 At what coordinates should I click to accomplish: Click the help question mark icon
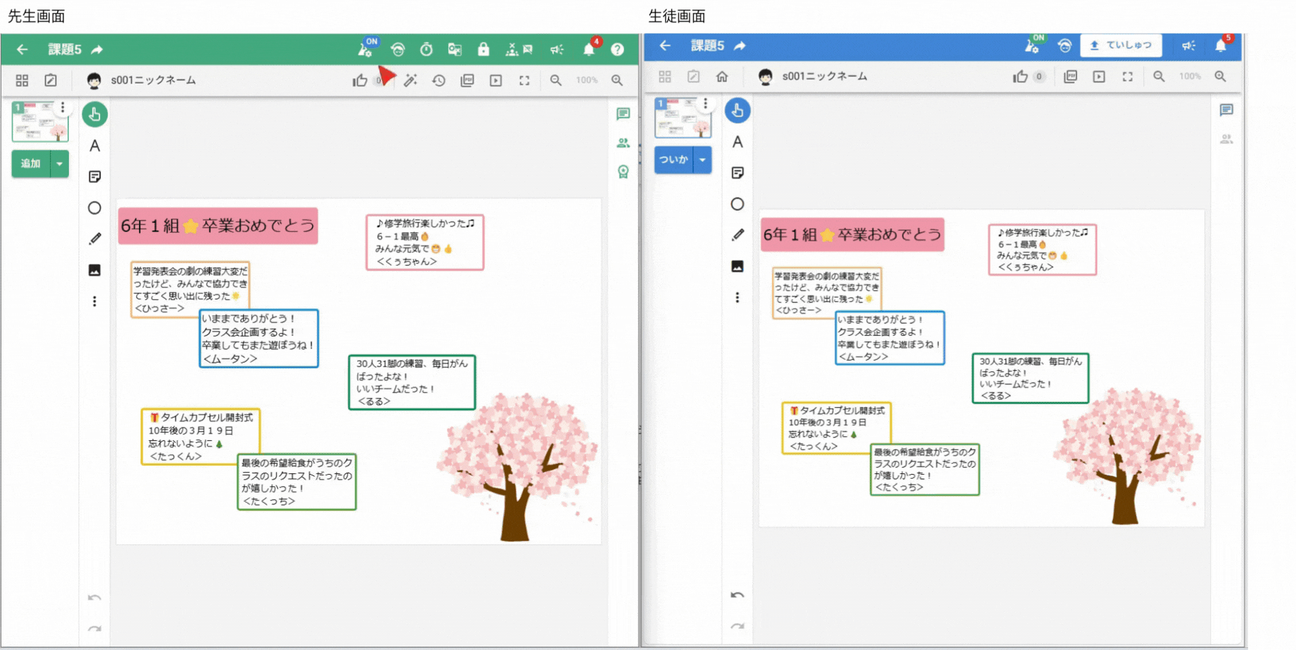click(x=617, y=49)
